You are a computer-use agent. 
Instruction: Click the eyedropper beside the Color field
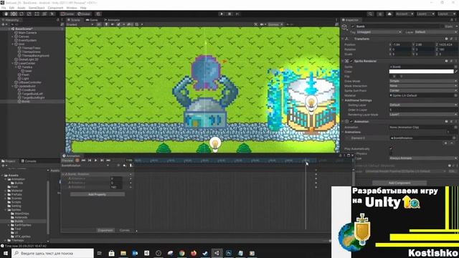[x=456, y=72]
